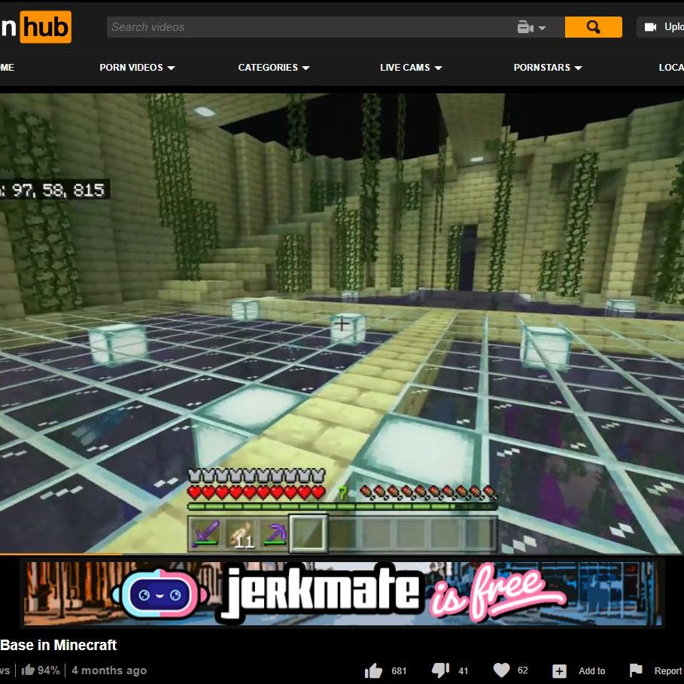Screen dimensions: 684x684
Task: Expand the Live Cams menu
Action: point(411,67)
